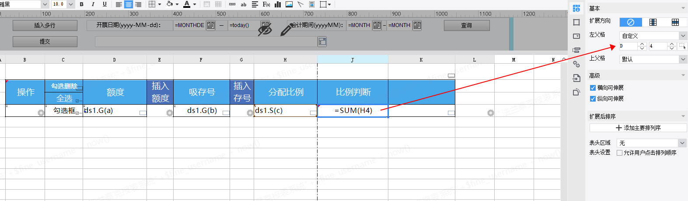Apply cell border style
Image resolution: width=688 pixels, height=201 pixels.
click(x=152, y=4)
